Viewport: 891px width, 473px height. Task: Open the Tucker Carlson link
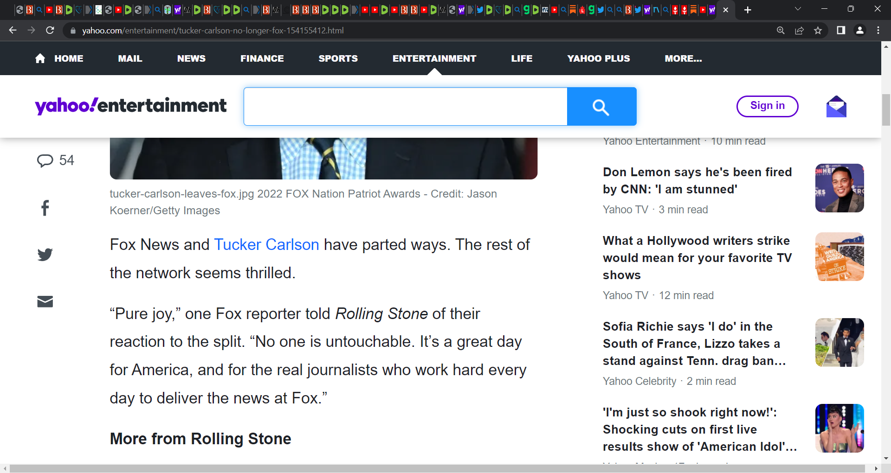(266, 244)
